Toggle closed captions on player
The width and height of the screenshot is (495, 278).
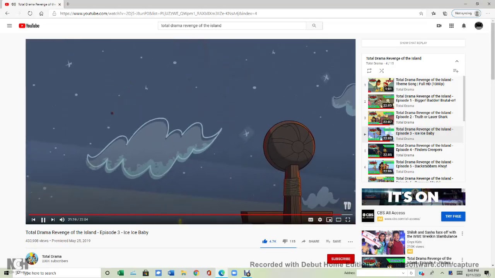311,220
